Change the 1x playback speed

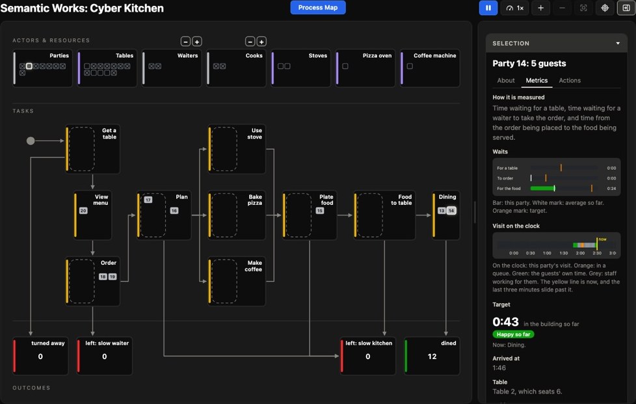coord(515,8)
